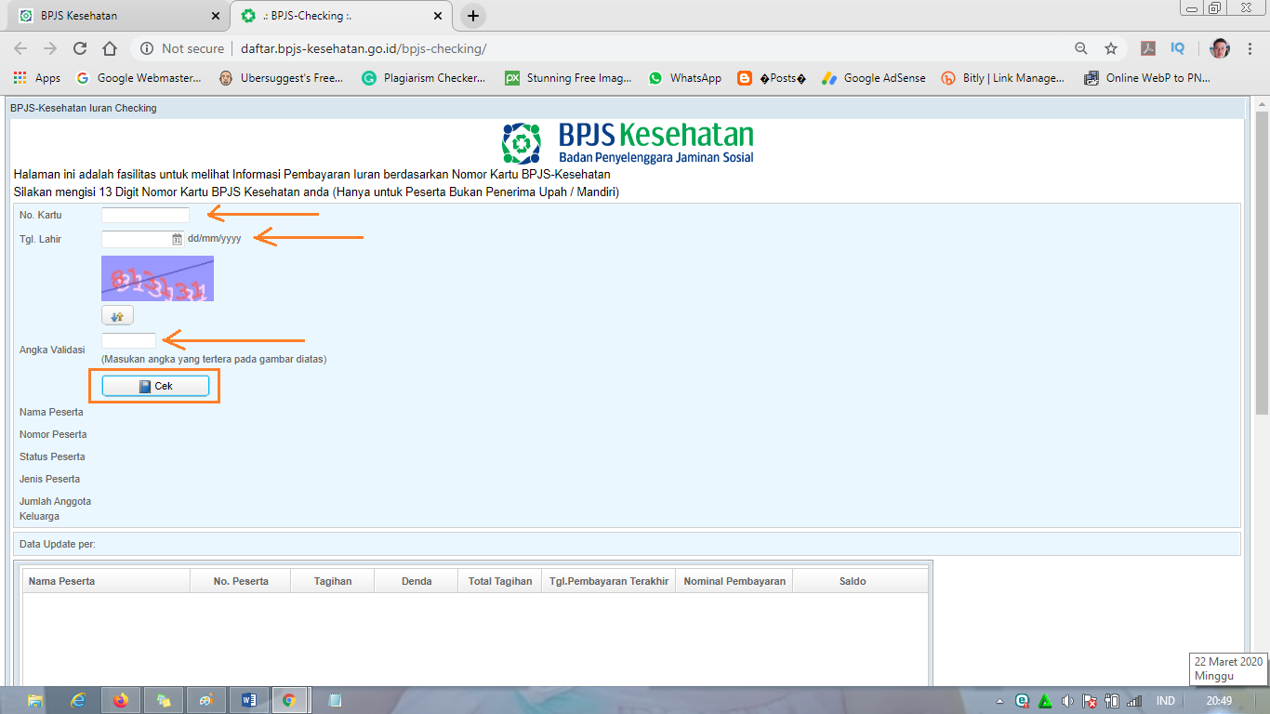The image size is (1270, 714).
Task: Open Online WebP to PNG bookmark
Action: (1147, 78)
